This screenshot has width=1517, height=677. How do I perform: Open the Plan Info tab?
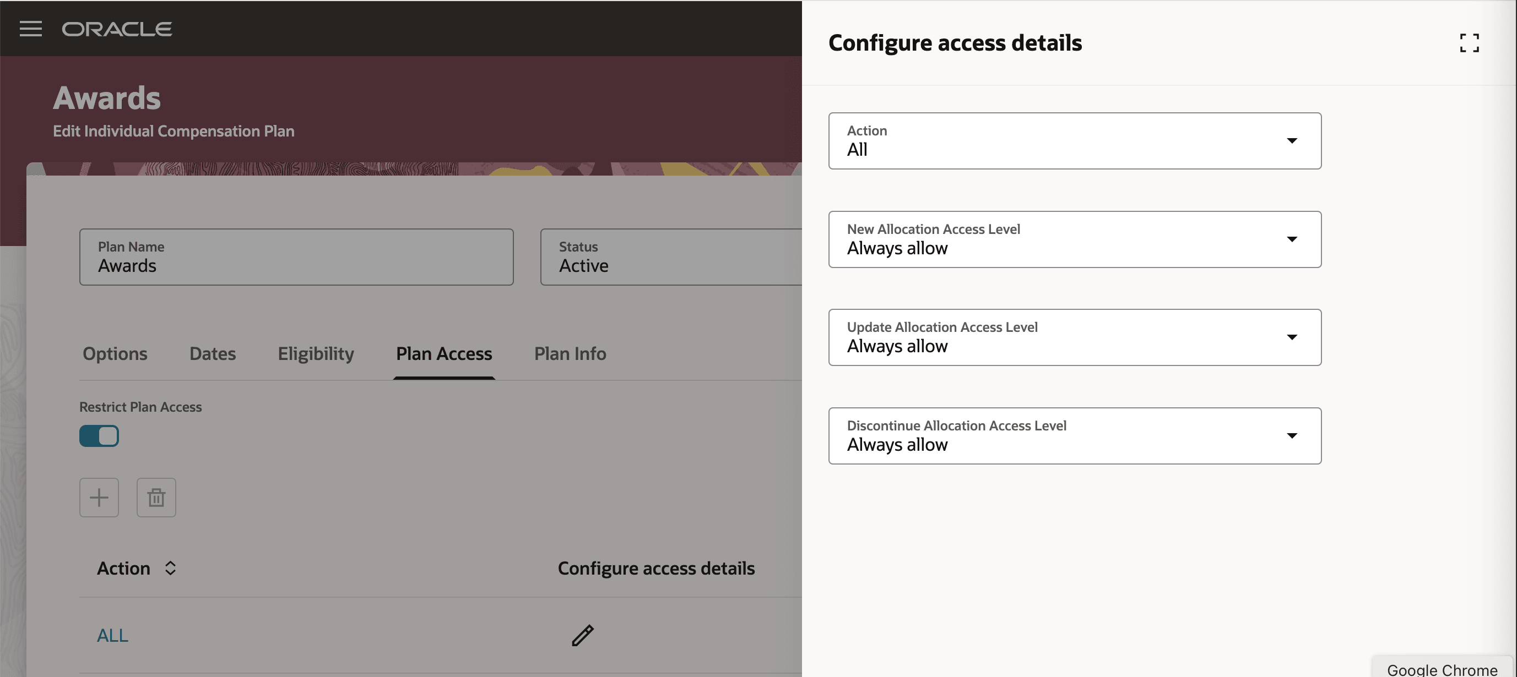coord(570,353)
